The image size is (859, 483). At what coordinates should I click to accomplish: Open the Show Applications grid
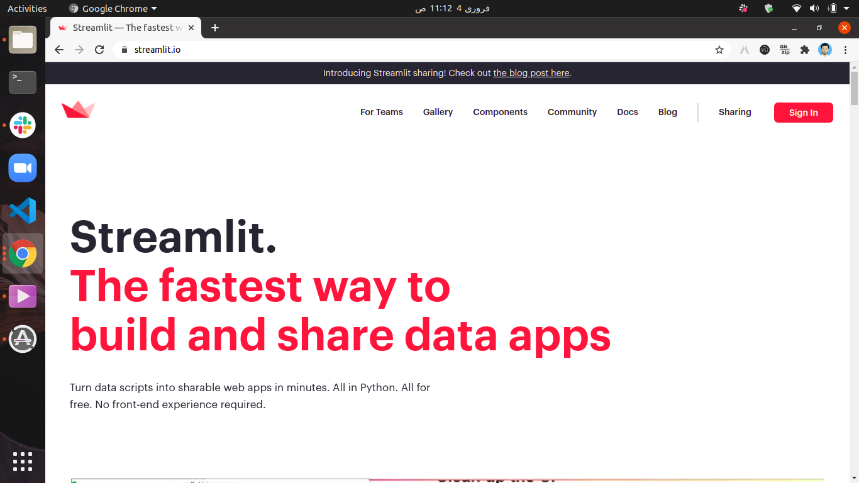click(x=22, y=462)
